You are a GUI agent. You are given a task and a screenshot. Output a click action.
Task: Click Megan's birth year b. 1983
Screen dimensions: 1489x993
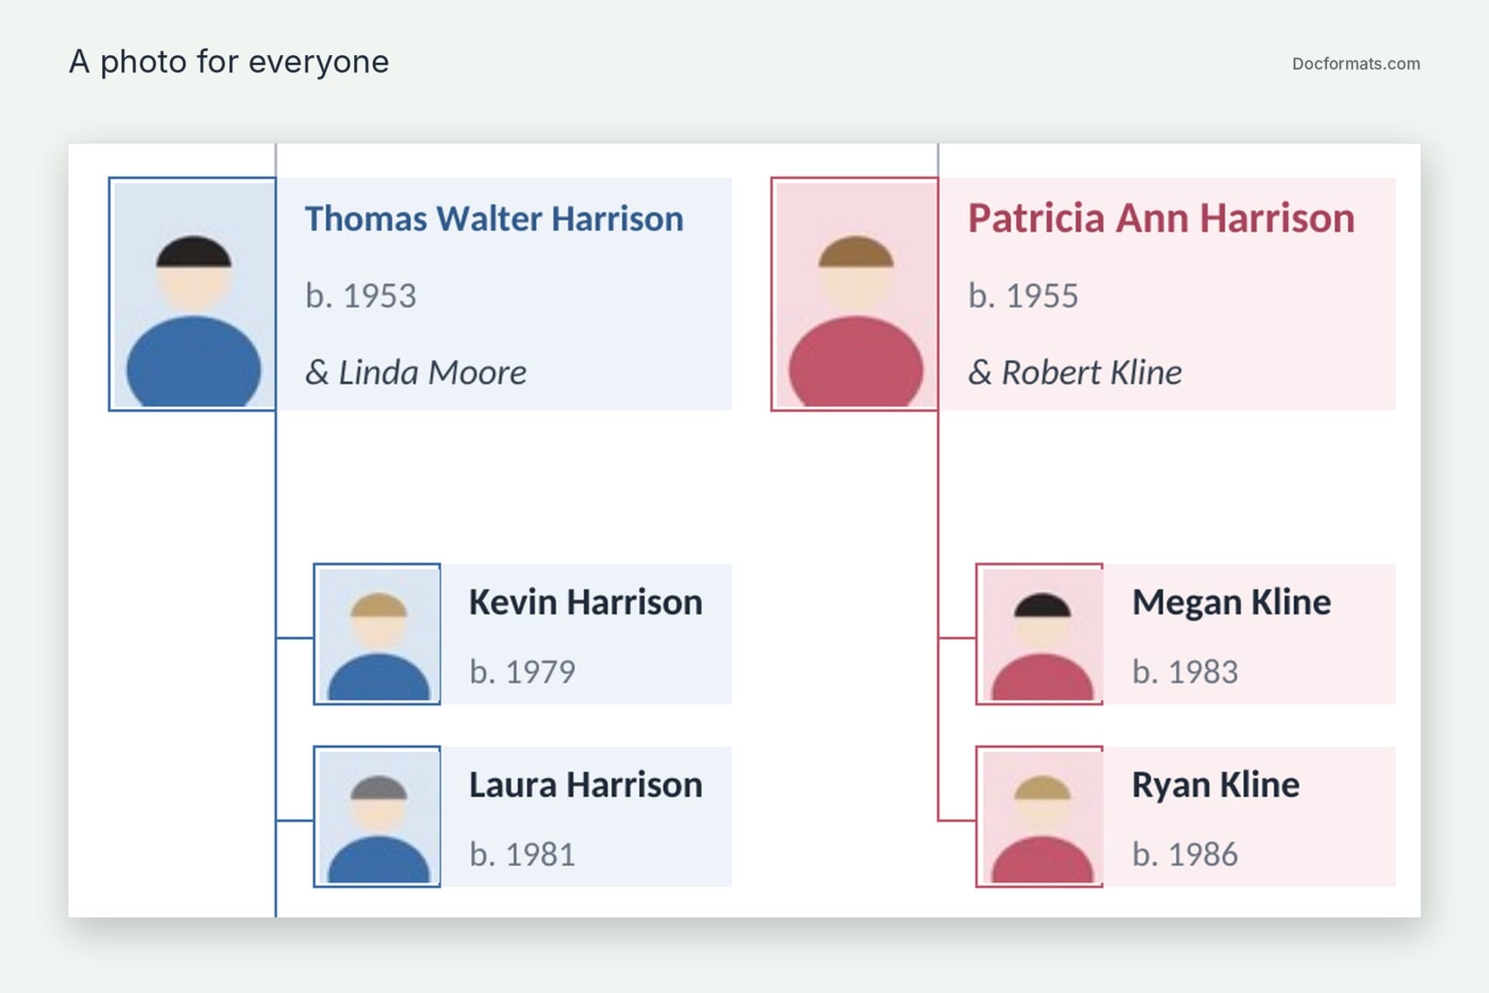[x=1185, y=672]
